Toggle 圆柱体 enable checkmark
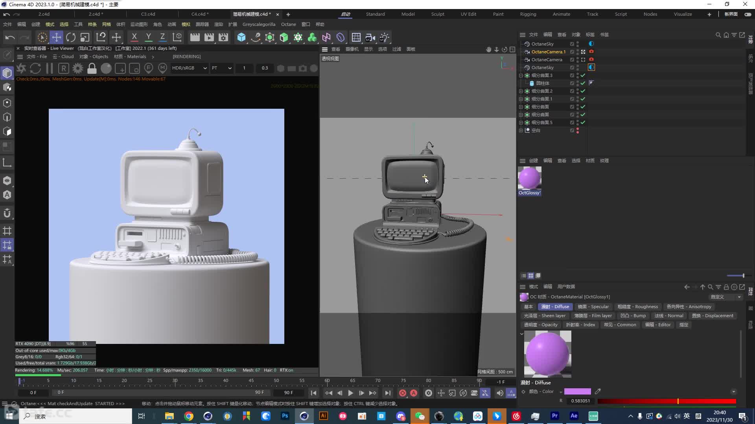This screenshot has height=424, width=755. 583,83
